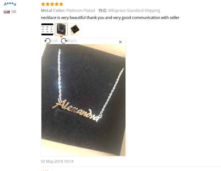This screenshot has width=221, height=171.
Task: Click the review comment about the beautiful necklace
Action: (110, 18)
